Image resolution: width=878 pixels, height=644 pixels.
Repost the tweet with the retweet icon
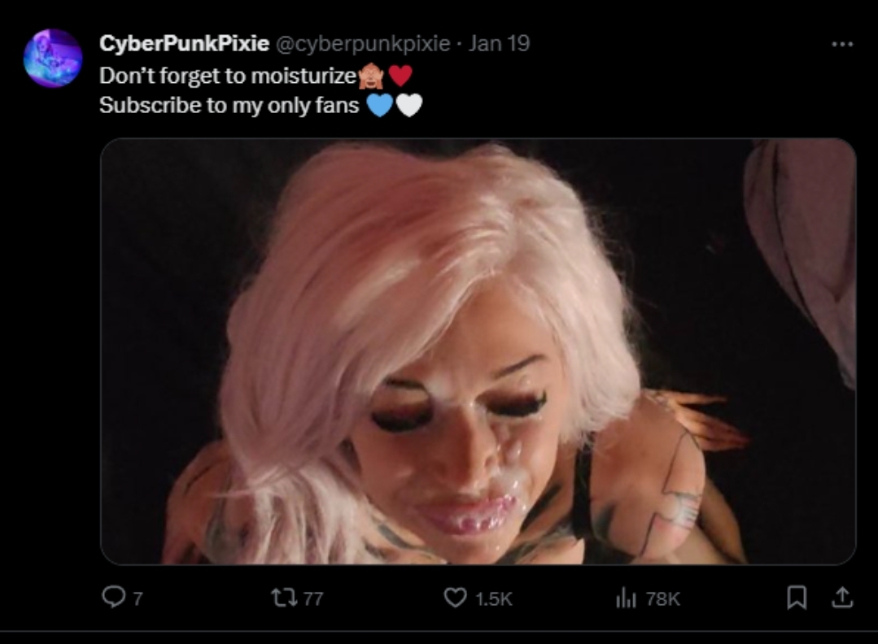tap(284, 598)
